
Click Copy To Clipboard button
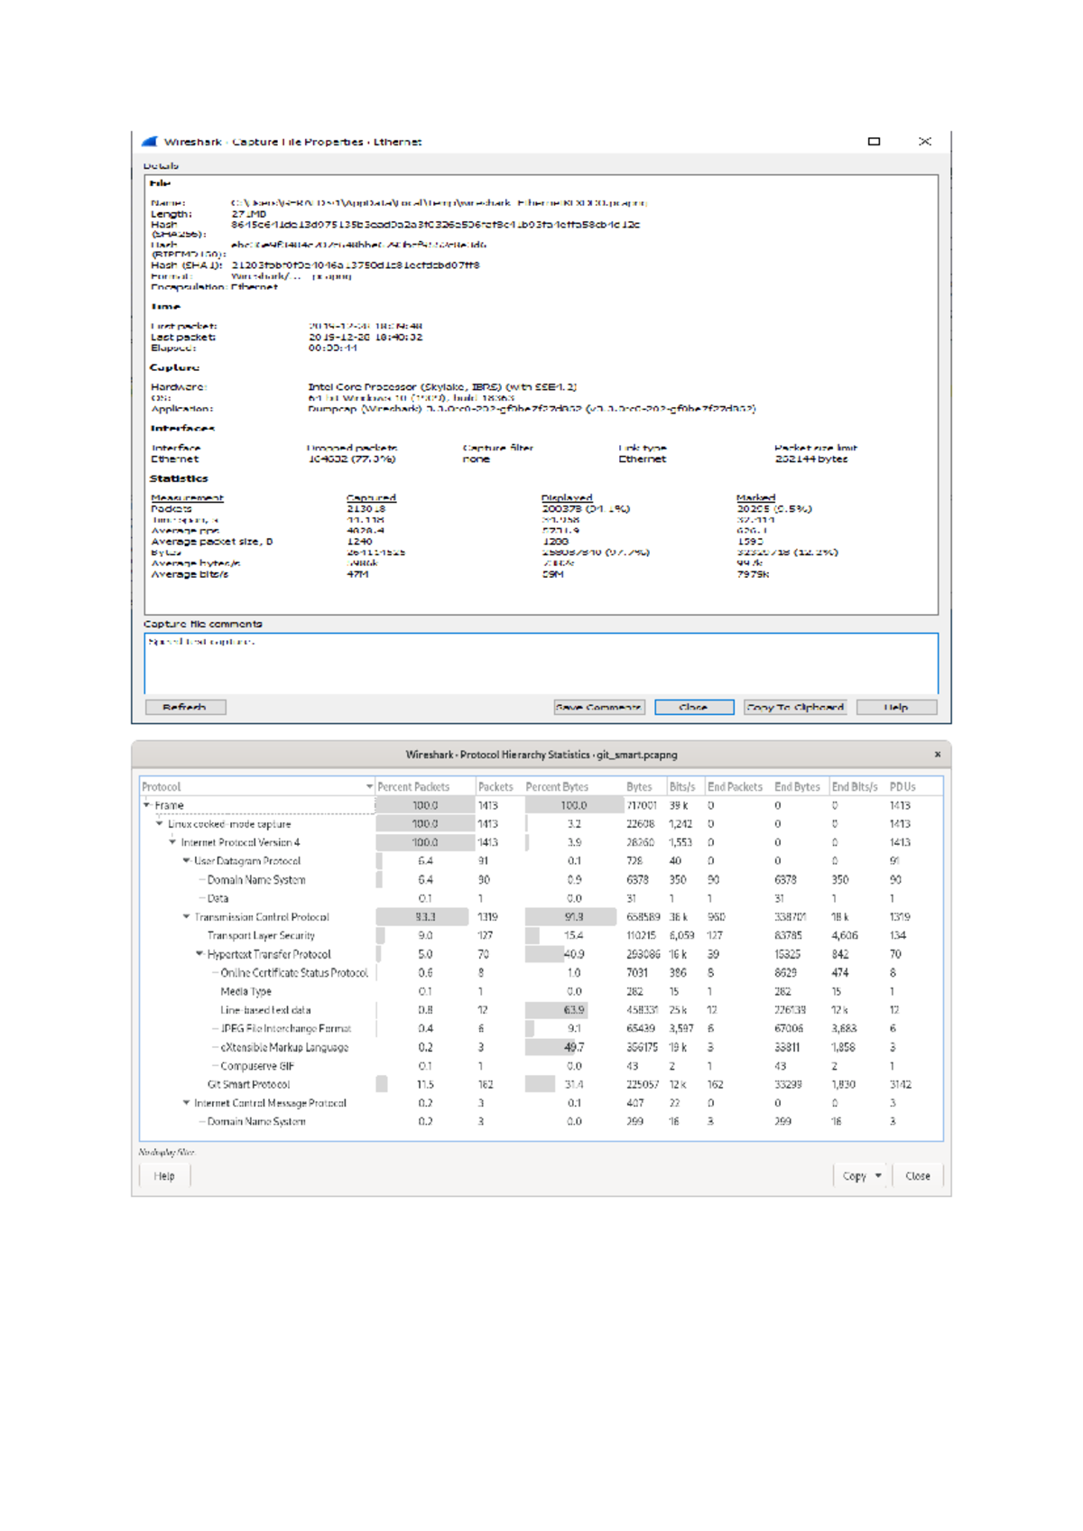(794, 707)
